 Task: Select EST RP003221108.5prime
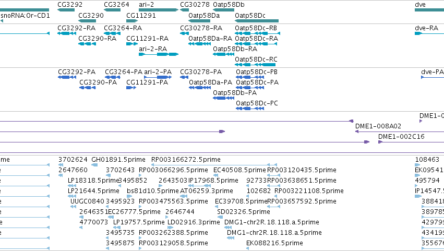point(309,191)
